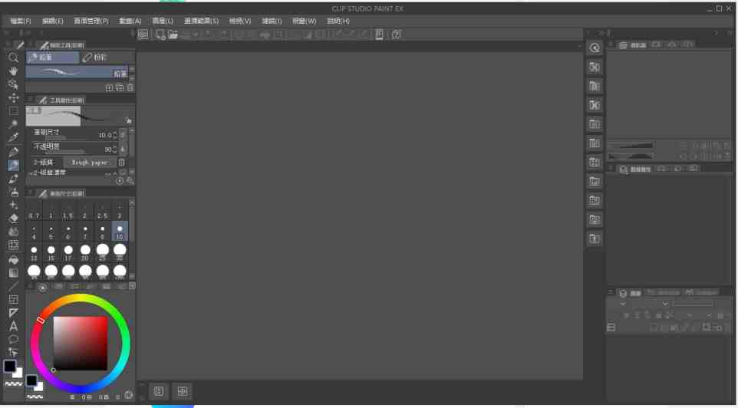Click the brush size stepper next to 10.0

pyautogui.click(x=115, y=135)
